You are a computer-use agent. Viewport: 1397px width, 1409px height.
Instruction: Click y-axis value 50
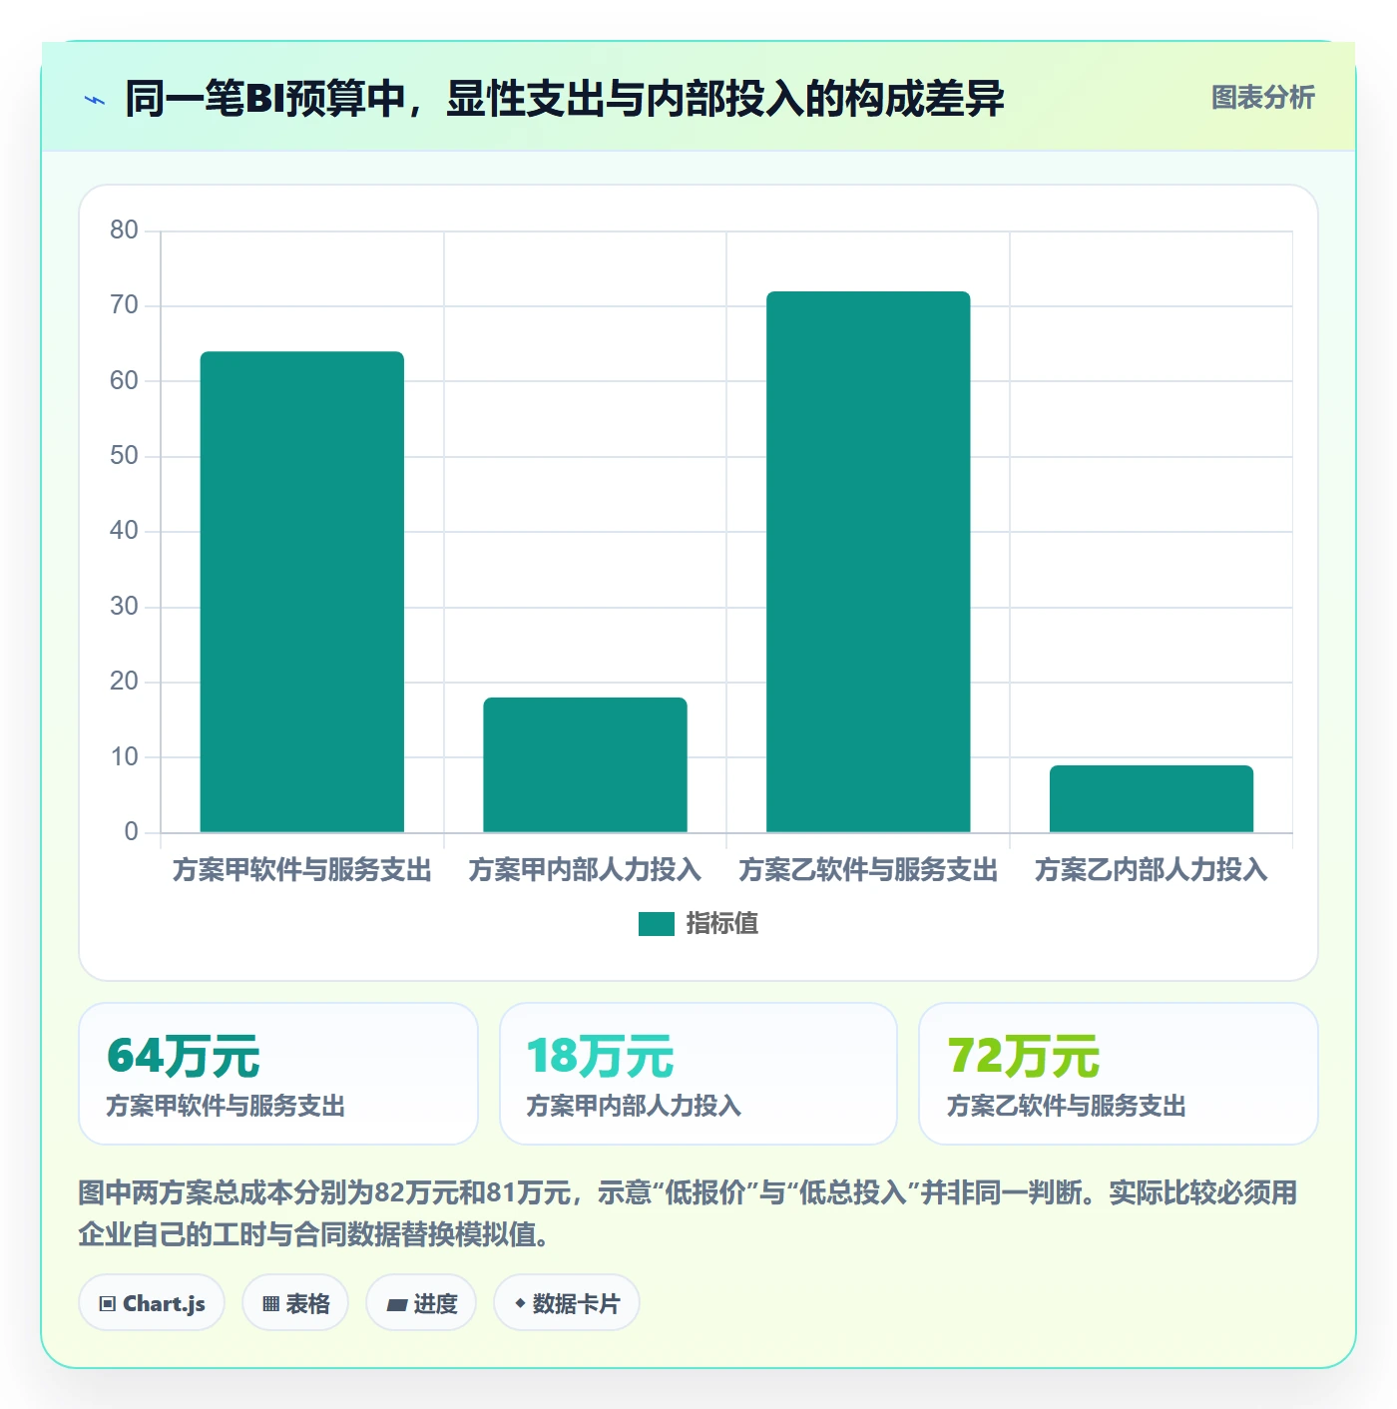click(124, 456)
